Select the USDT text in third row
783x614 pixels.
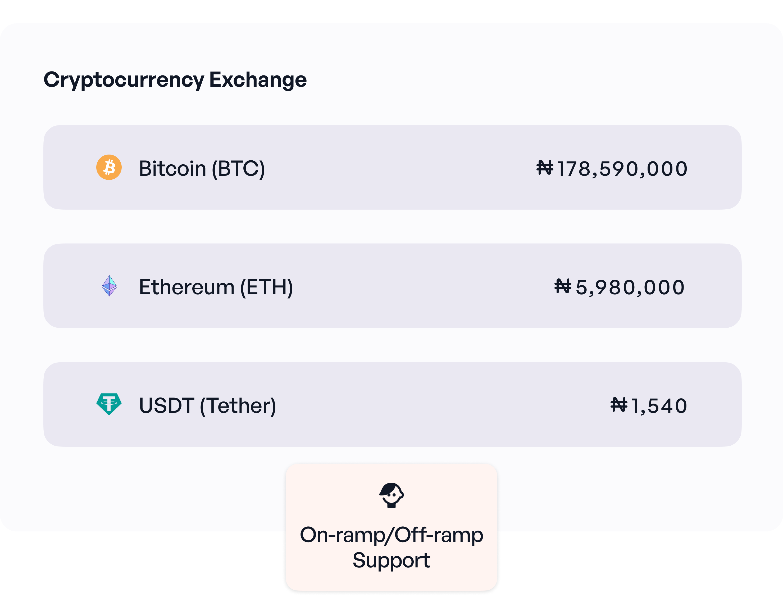click(166, 405)
